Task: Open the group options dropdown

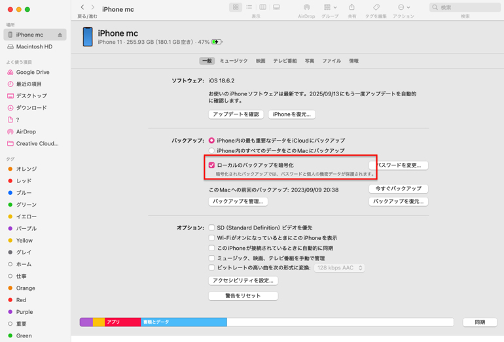Action: point(330,7)
